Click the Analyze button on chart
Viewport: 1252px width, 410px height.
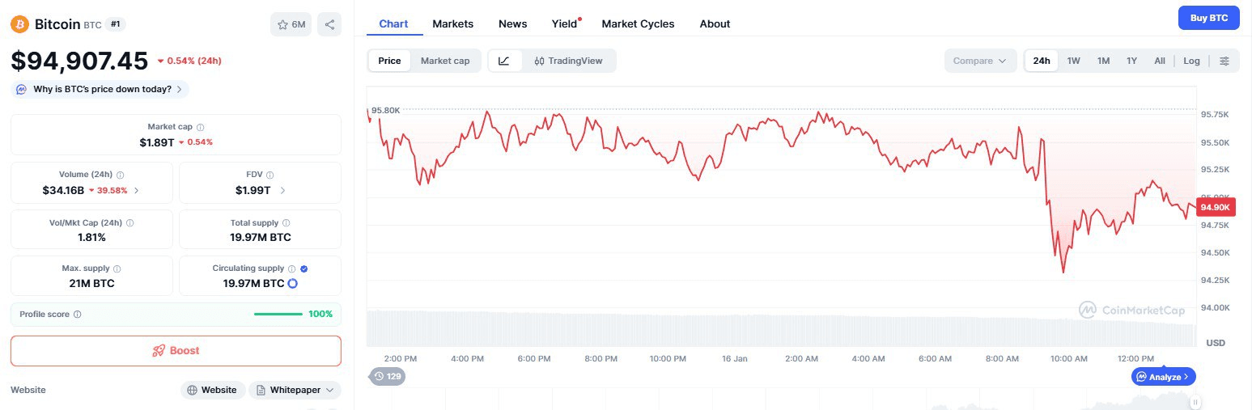[x=1163, y=376]
